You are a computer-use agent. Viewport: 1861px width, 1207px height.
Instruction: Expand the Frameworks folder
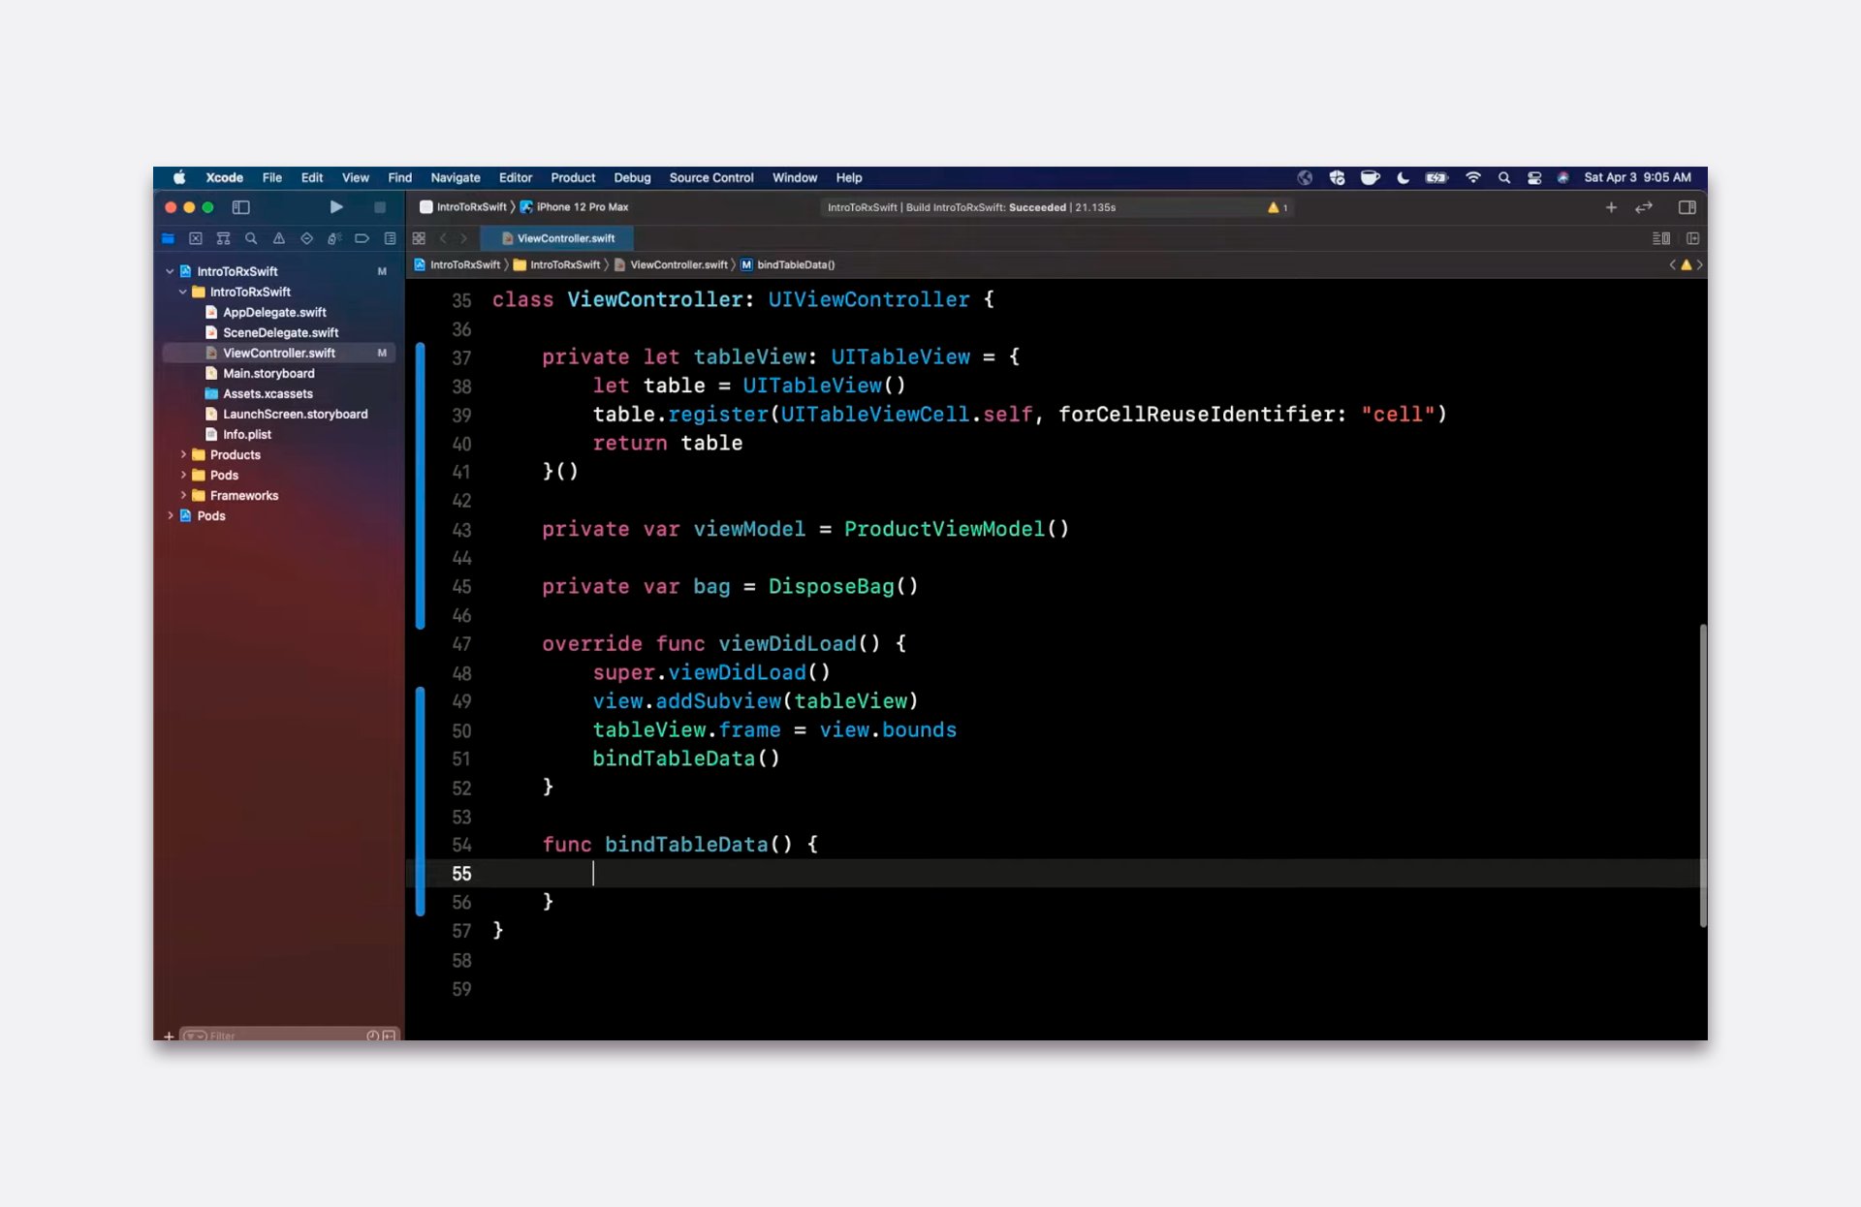(x=183, y=495)
